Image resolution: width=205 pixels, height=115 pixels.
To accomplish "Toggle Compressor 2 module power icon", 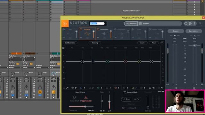I will (x=115, y=29).
